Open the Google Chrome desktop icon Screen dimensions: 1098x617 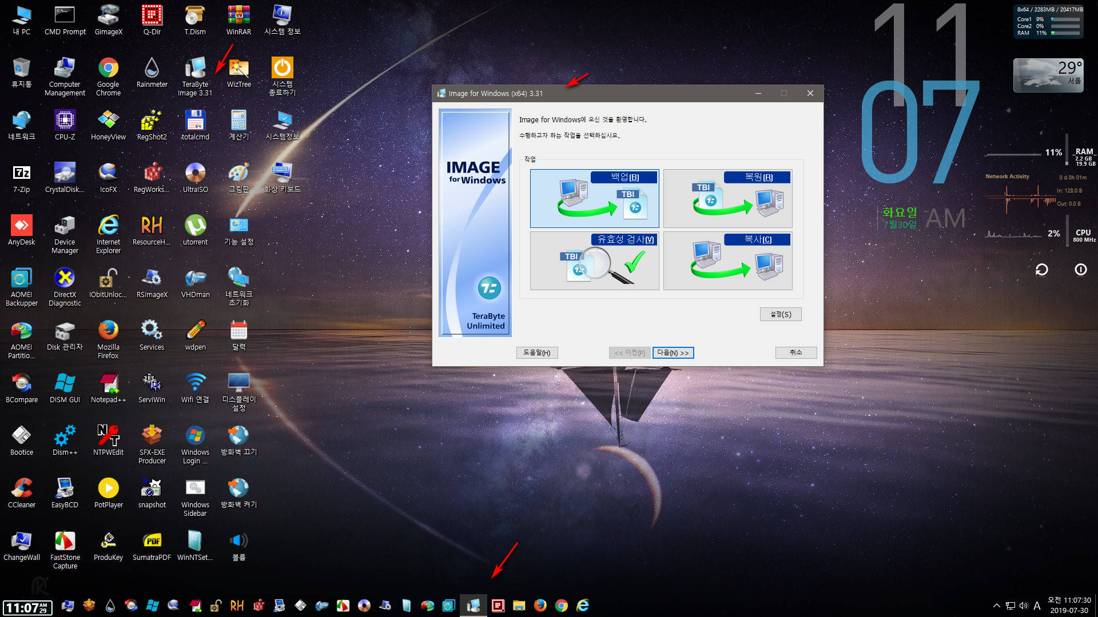click(x=108, y=77)
